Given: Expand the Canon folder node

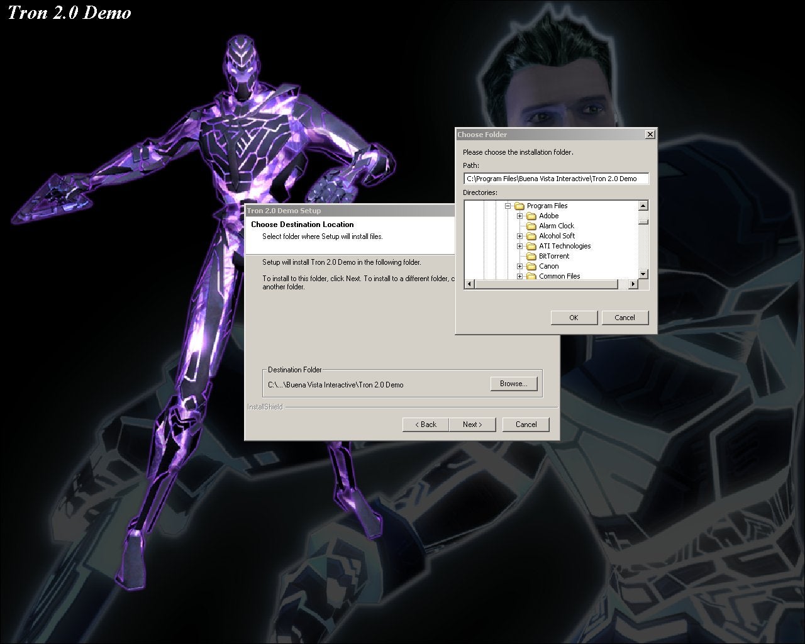Looking at the screenshot, I should [519, 266].
